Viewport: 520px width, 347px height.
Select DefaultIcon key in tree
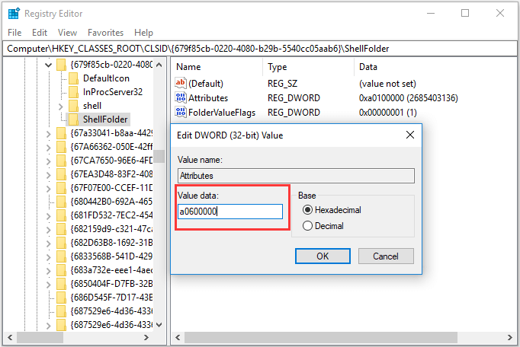tap(106, 78)
